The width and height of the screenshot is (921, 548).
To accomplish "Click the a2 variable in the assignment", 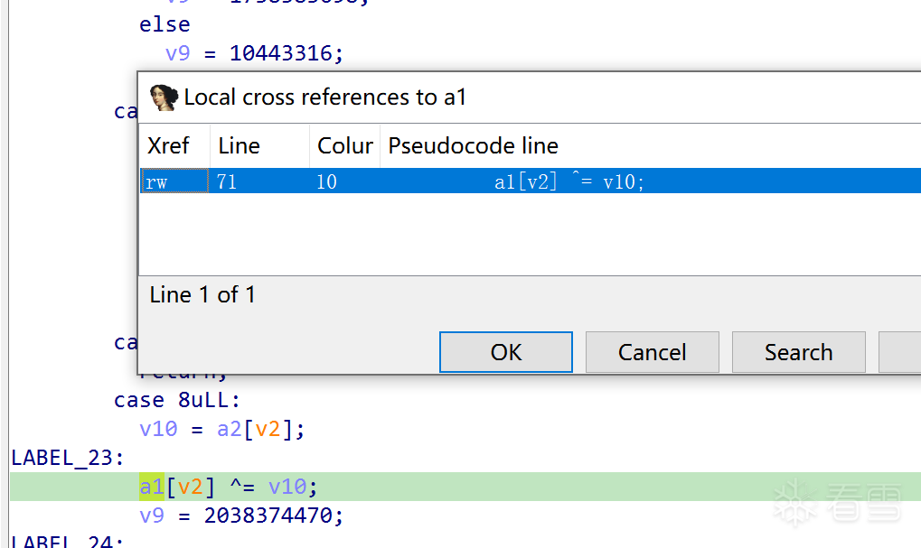I will coord(230,429).
